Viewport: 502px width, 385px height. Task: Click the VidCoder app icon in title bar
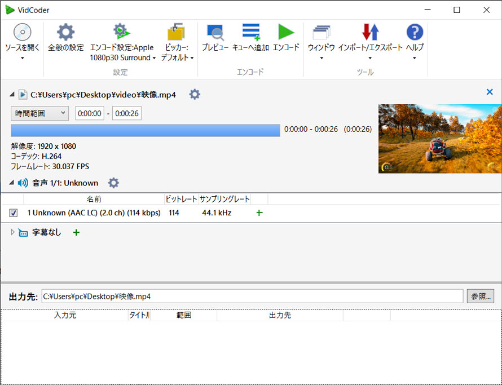[10, 10]
